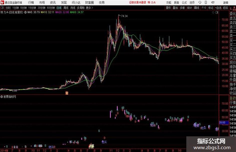Click 证券交易未登录 login status
The image size is (236, 152).
[x=138, y=2]
